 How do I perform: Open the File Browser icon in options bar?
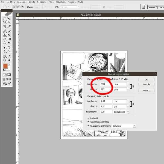[144, 7]
